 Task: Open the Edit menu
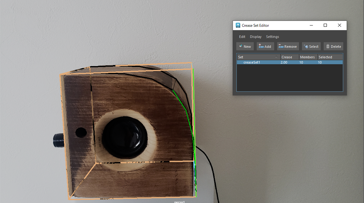pyautogui.click(x=242, y=37)
